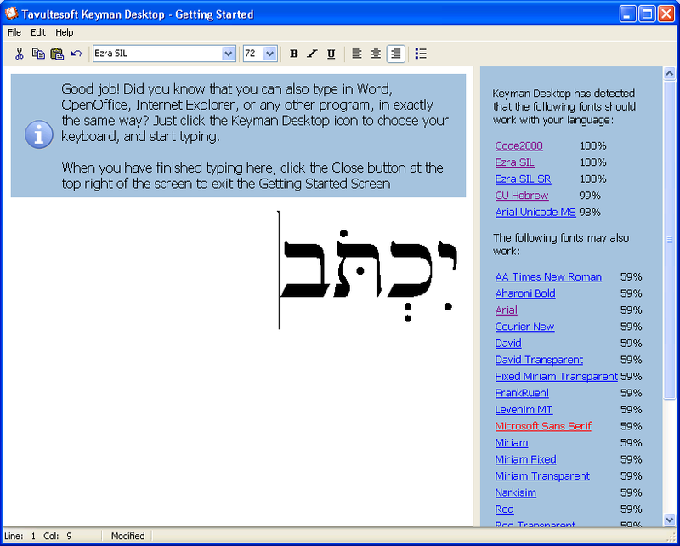Pick the Microsoft Sans Serif font link

pos(543,426)
